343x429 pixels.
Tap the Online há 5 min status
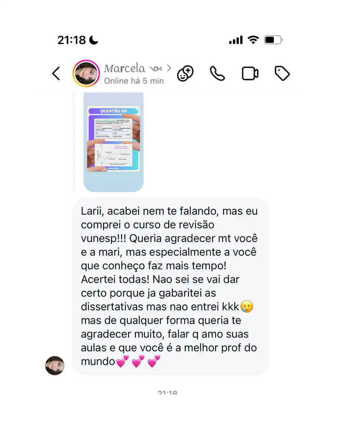click(x=134, y=81)
